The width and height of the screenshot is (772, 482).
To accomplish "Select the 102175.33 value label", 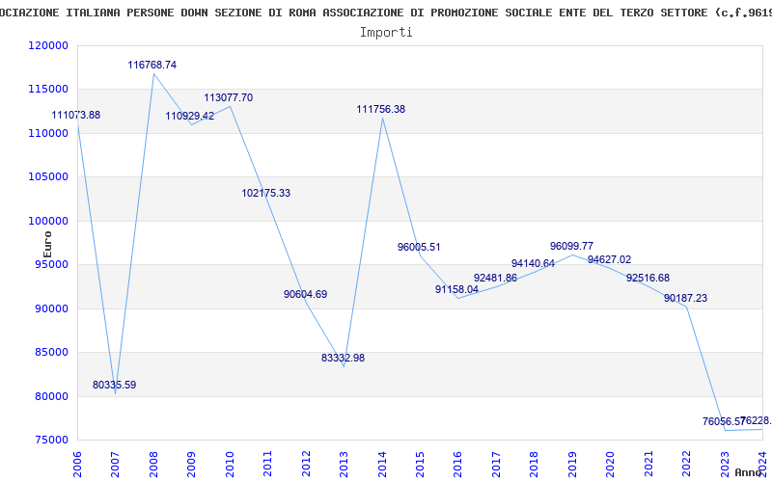I will [x=266, y=194].
